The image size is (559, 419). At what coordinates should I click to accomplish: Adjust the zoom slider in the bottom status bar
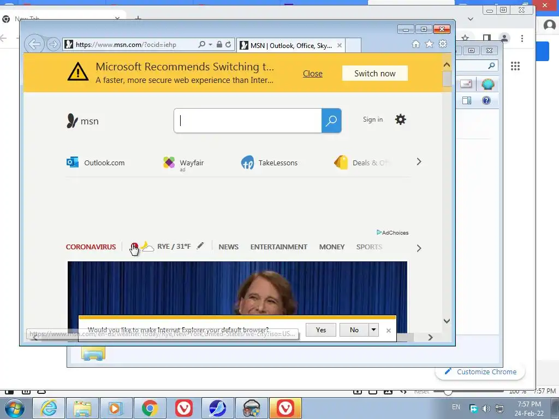pos(448,392)
